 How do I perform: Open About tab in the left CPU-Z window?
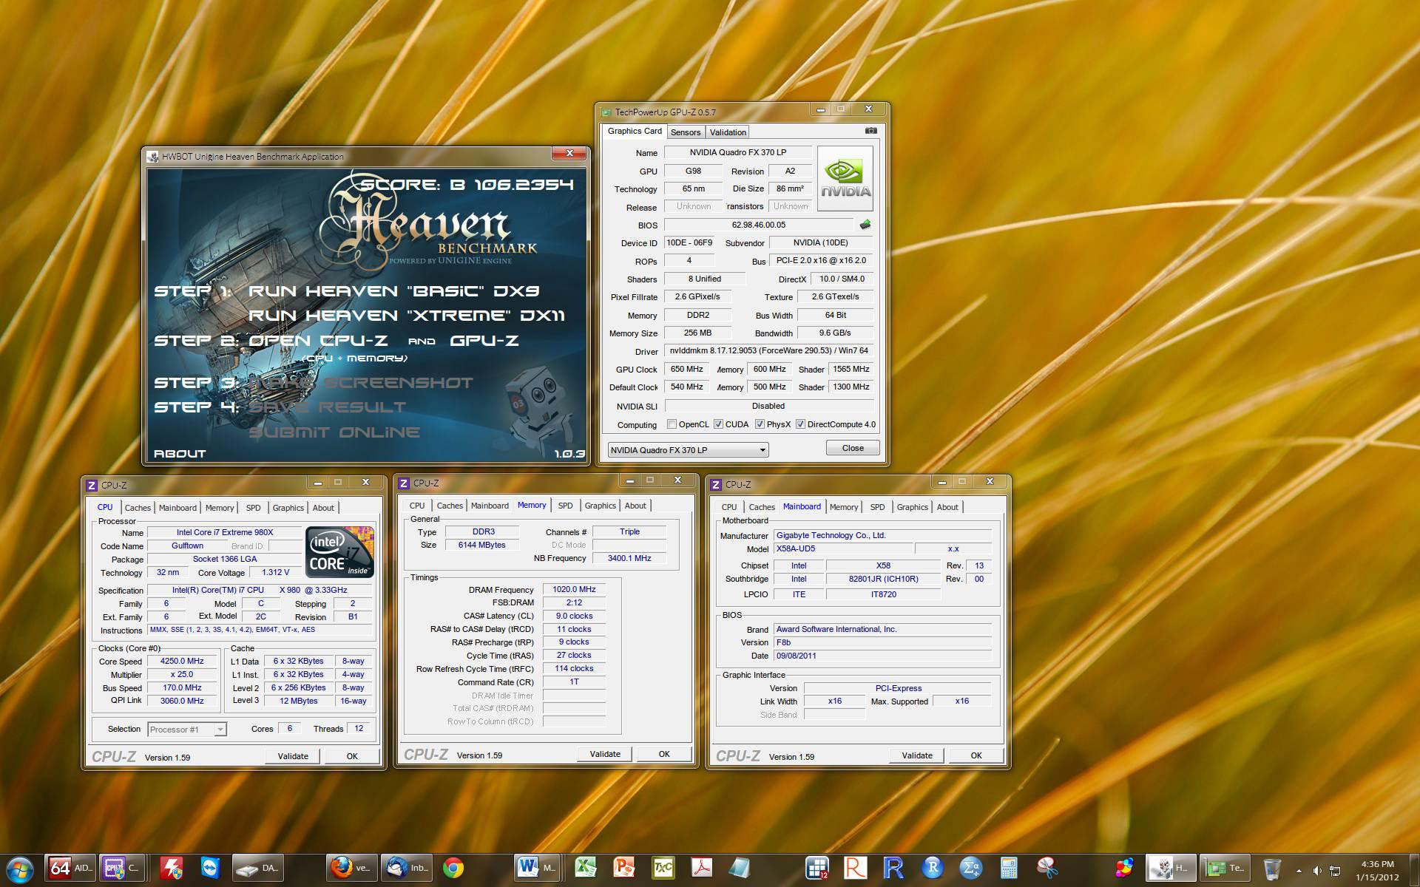[x=323, y=508]
